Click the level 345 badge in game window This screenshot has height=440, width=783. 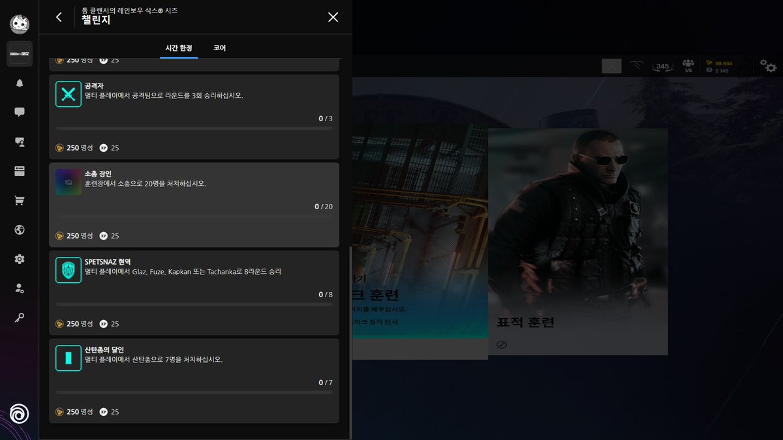pyautogui.click(x=662, y=66)
